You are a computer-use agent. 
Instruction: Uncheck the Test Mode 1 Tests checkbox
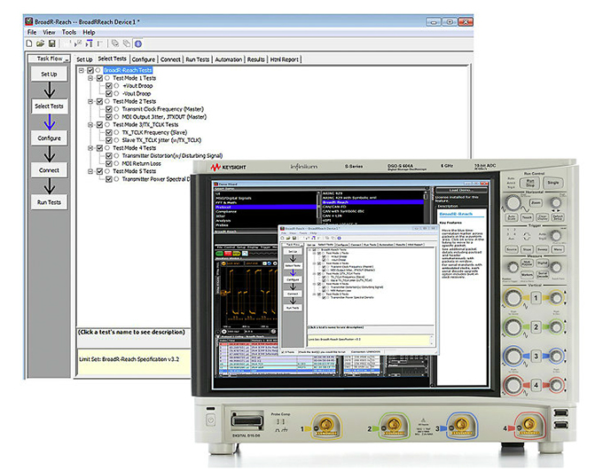click(x=99, y=78)
